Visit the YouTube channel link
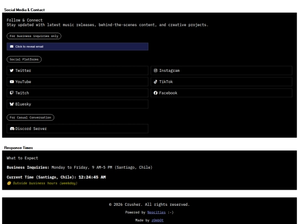The width and height of the screenshot is (299, 224). point(78,82)
